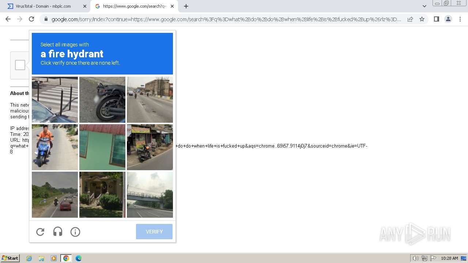Click the VERIFY button
The height and width of the screenshot is (263, 468).
point(154,232)
